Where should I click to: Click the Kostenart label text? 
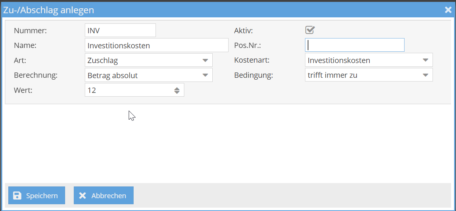pos(252,60)
